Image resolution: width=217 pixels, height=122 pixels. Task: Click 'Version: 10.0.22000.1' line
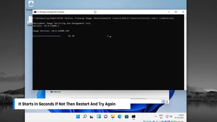click(46, 26)
